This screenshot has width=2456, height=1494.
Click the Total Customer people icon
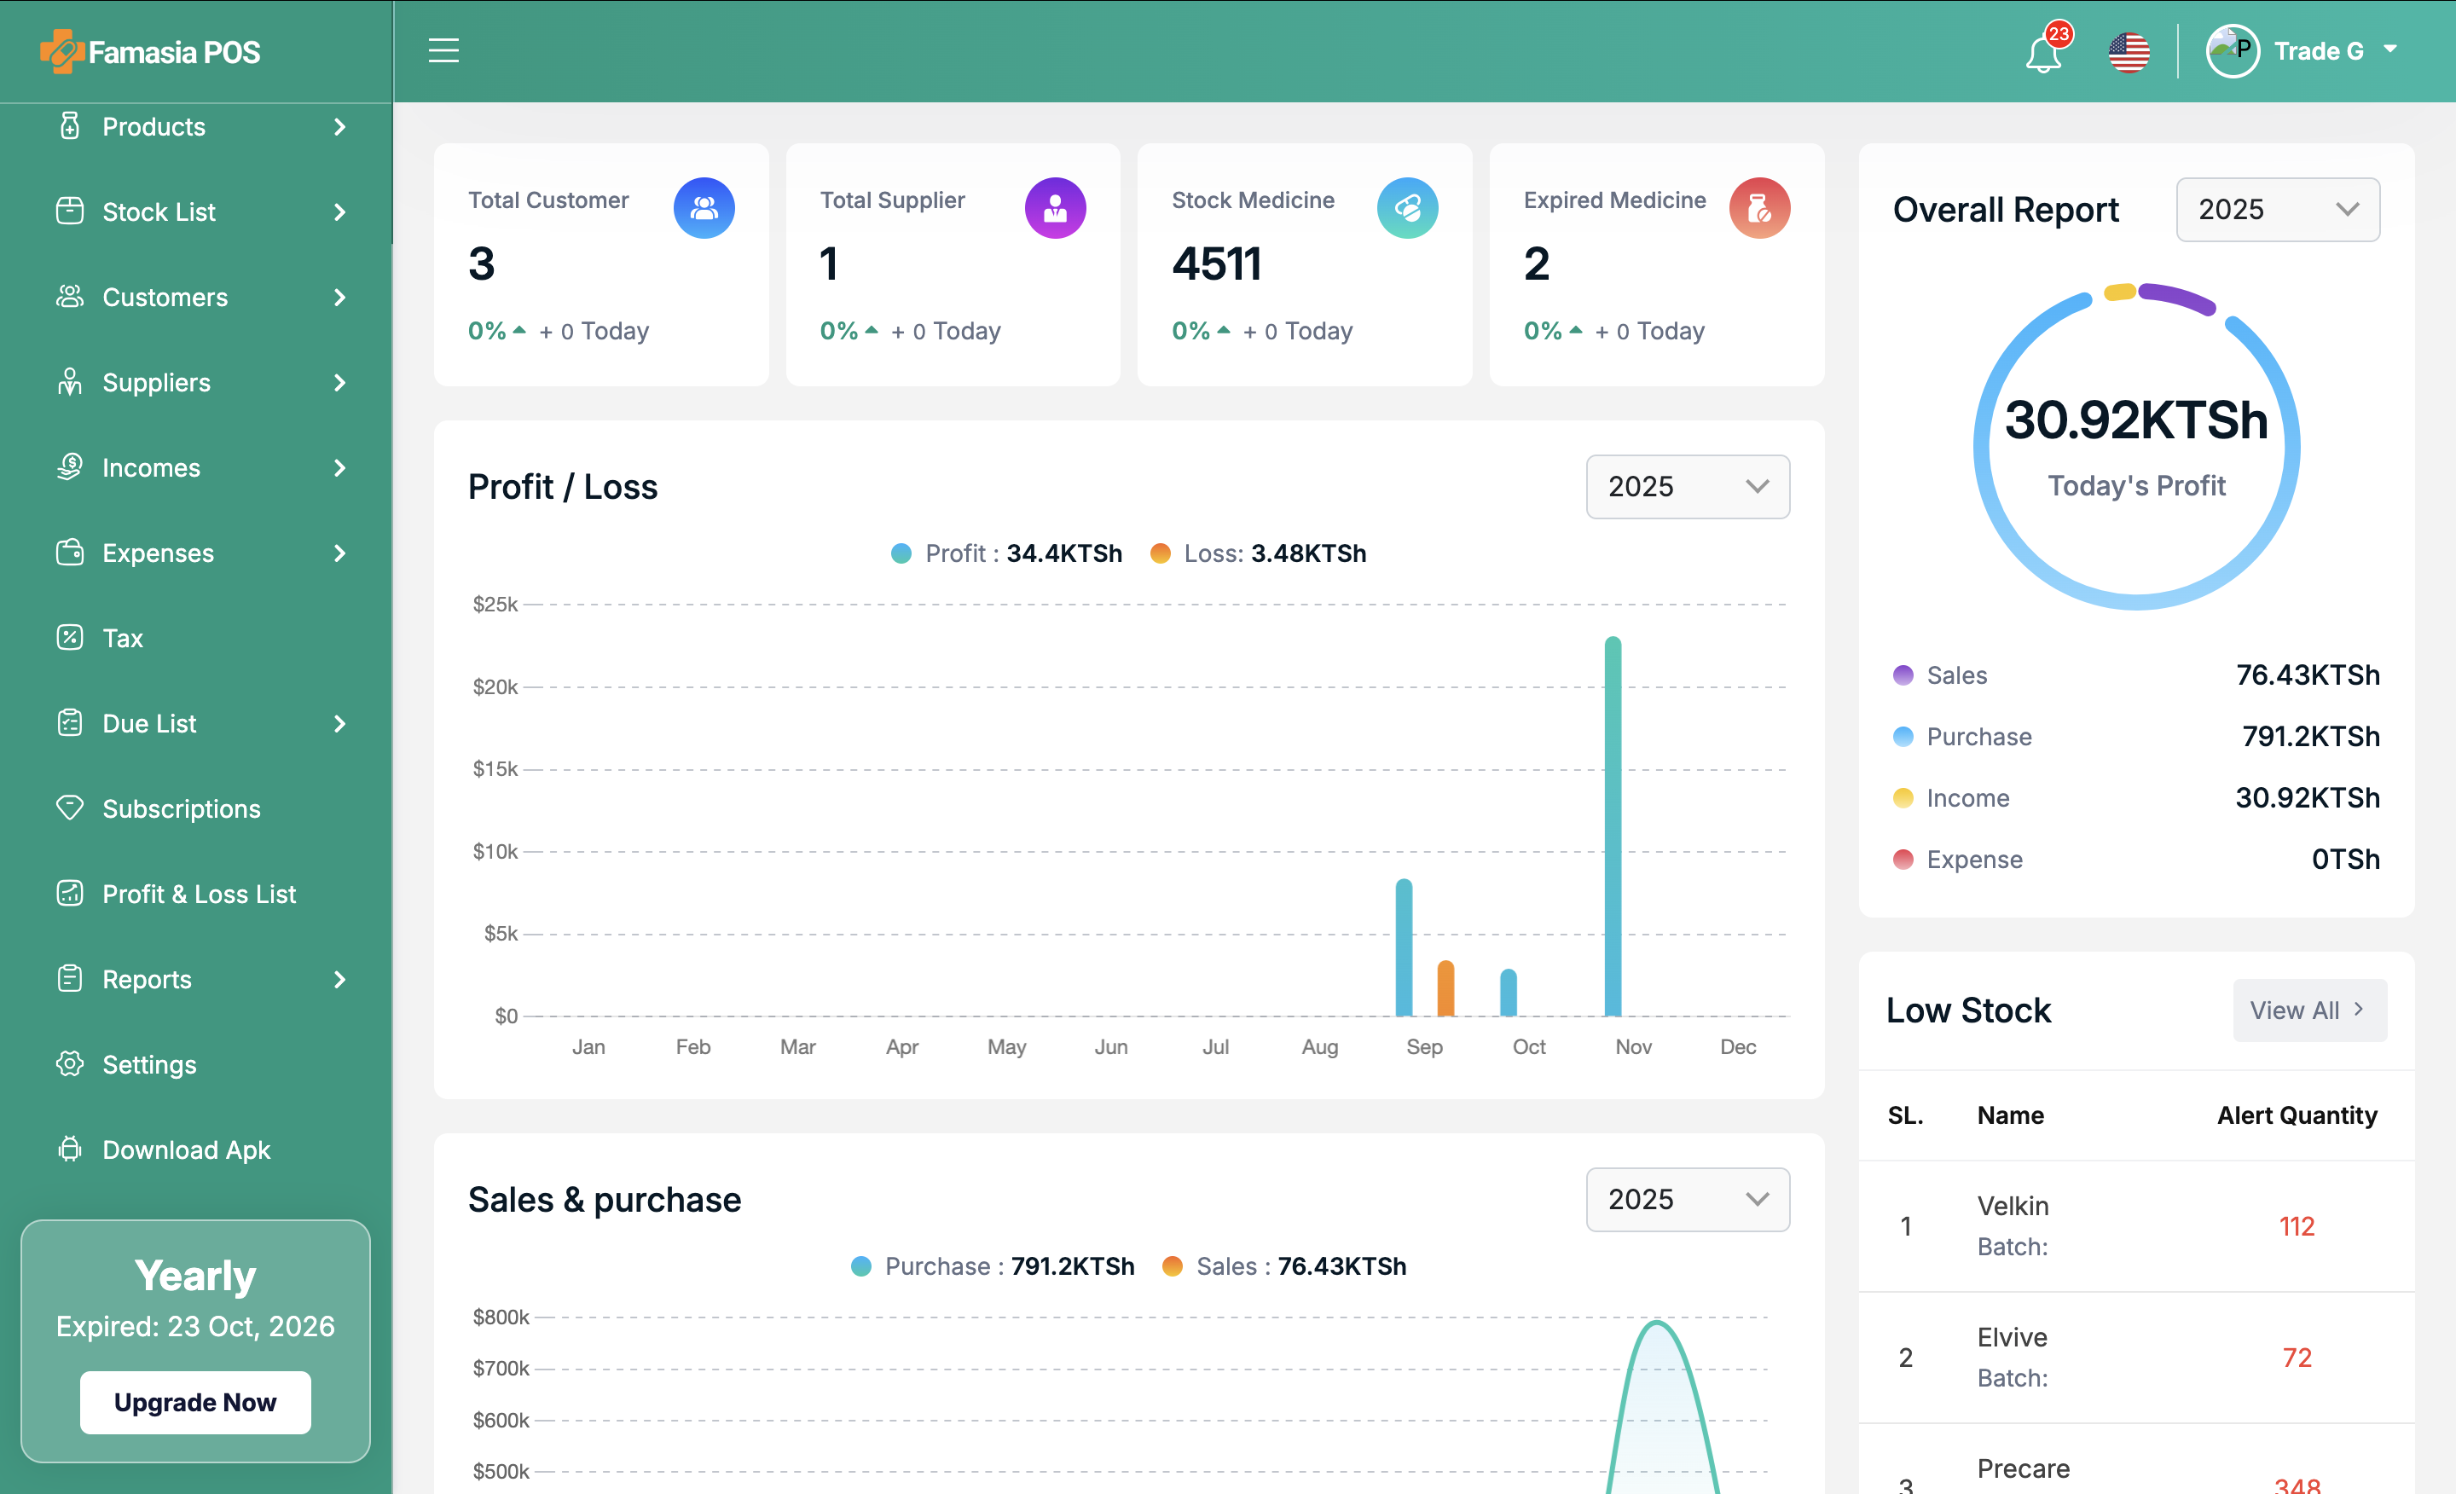tap(704, 207)
